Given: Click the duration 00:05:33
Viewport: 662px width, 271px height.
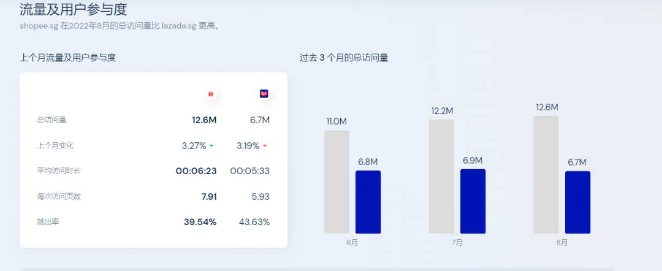Looking at the screenshot, I should point(250,171).
